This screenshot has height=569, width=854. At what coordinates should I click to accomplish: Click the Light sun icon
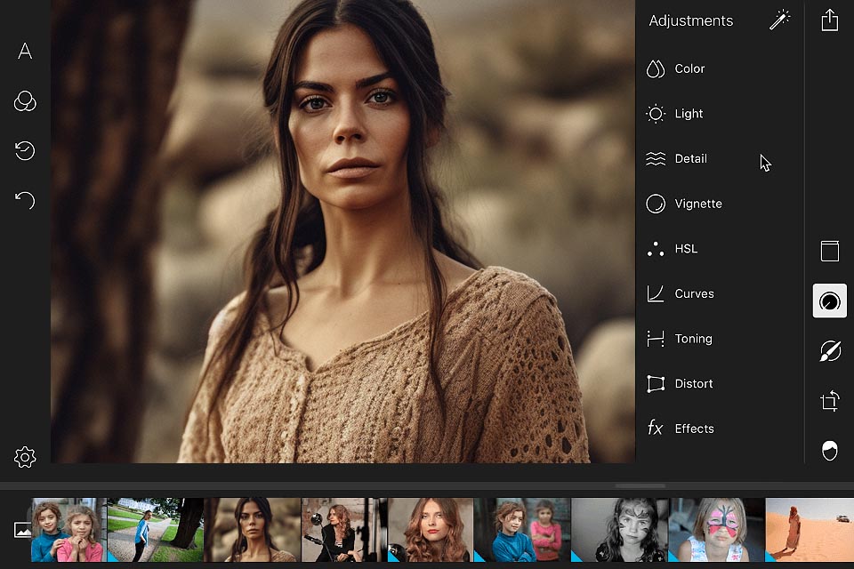656,114
